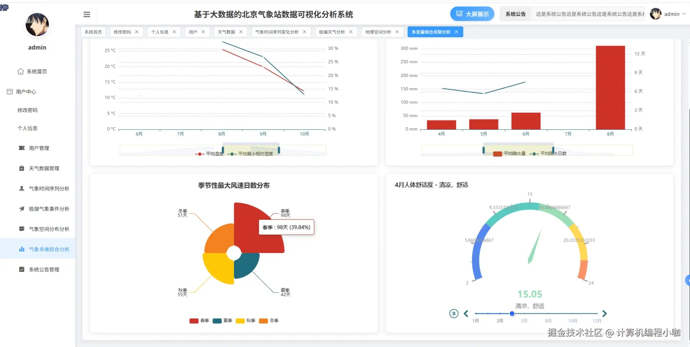
Task: Open 个人信息 sidebar item
Action: pyautogui.click(x=27, y=128)
